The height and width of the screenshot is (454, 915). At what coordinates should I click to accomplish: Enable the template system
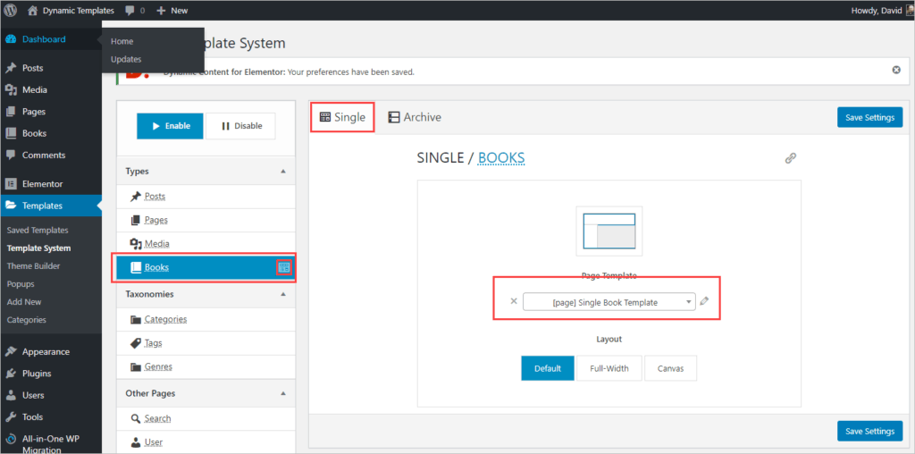coord(170,126)
